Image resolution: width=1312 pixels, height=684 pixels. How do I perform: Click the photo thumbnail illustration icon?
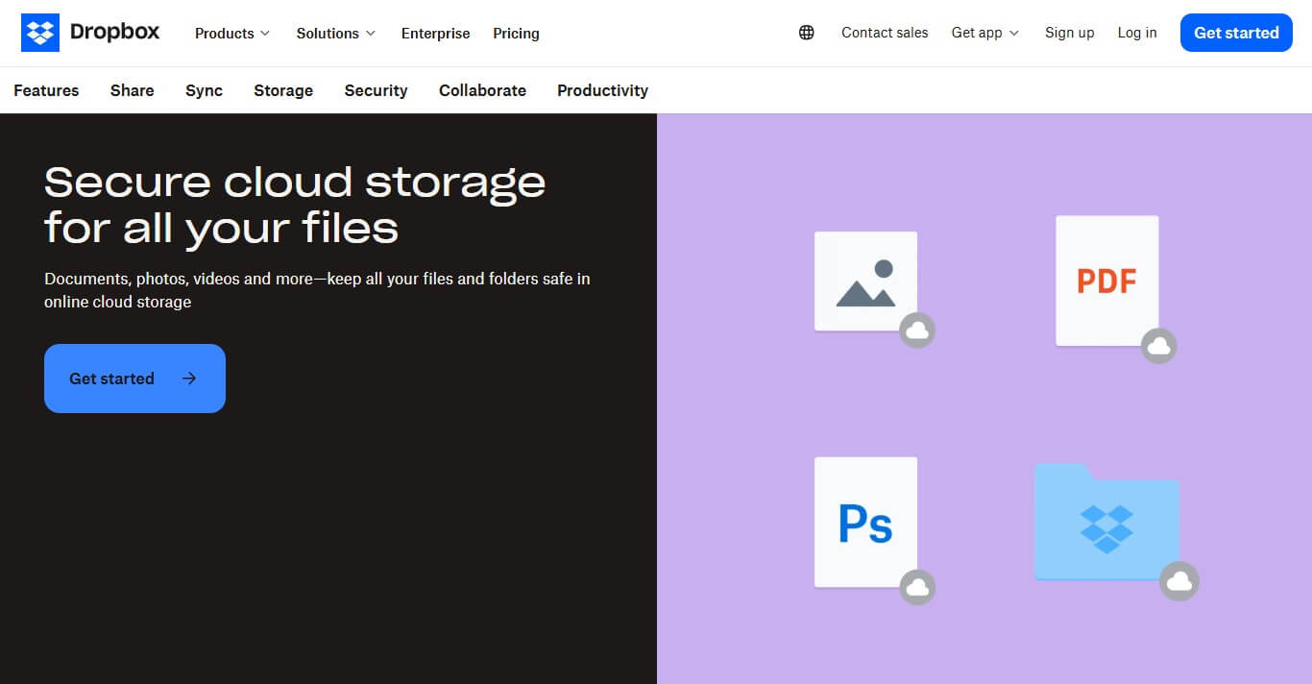pyautogui.click(x=865, y=281)
